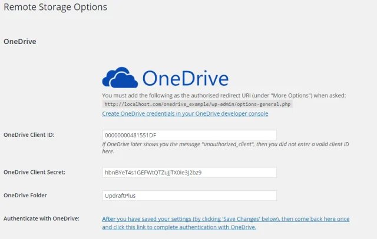377x239 pixels.
Task: Click the Remote Storage Options page heading
Action: pos(55,8)
